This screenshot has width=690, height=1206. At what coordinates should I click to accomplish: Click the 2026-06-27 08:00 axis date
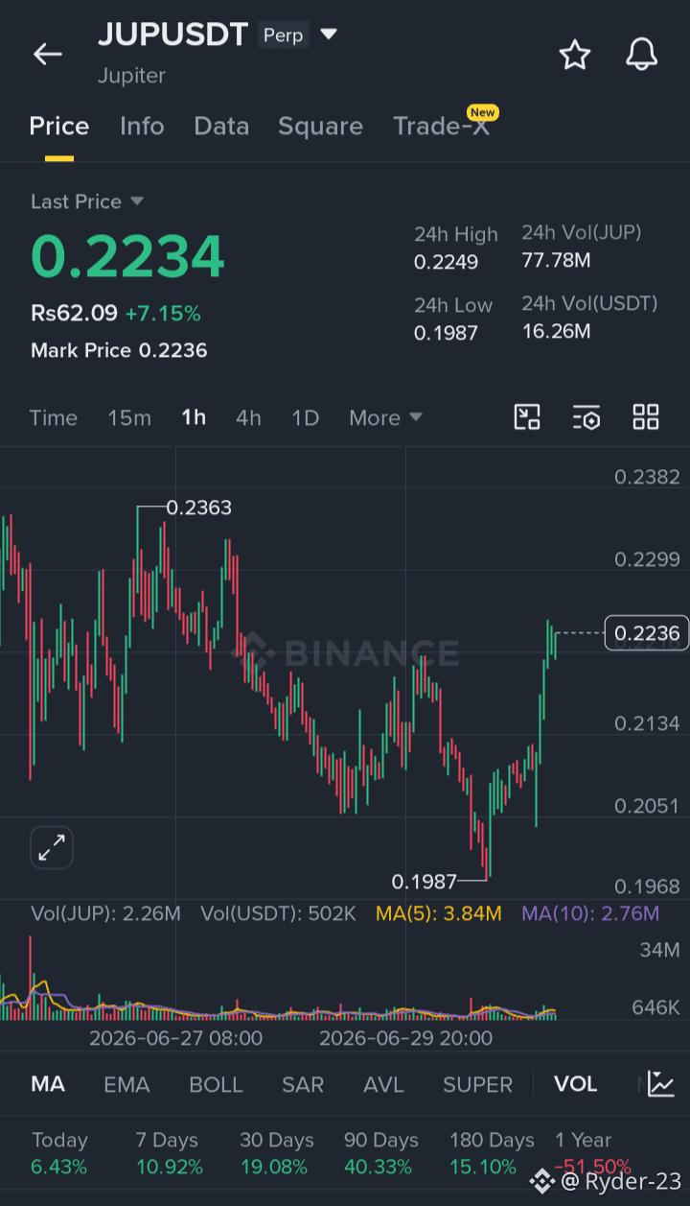click(x=175, y=1038)
